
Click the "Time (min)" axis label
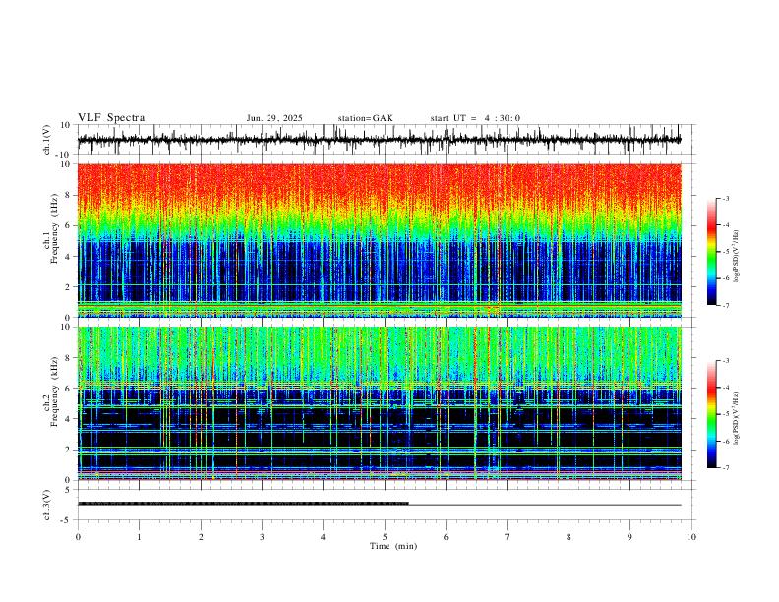coord(393,546)
